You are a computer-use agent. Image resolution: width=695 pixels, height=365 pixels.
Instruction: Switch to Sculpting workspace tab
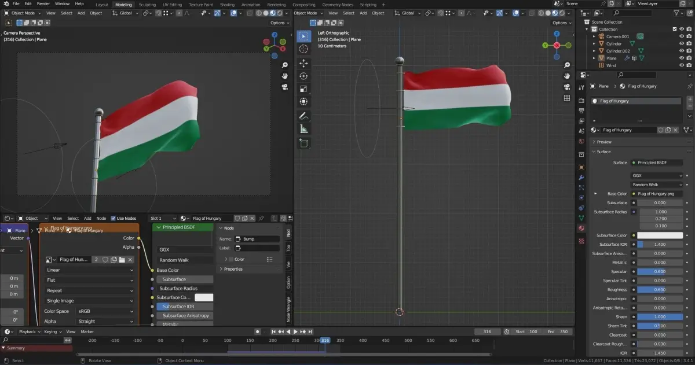[147, 4]
